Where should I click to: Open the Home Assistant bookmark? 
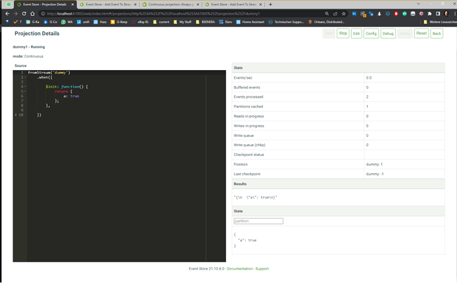[250, 22]
